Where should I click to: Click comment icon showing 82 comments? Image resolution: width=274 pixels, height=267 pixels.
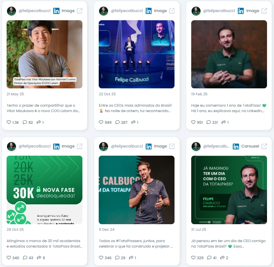click(x=25, y=122)
